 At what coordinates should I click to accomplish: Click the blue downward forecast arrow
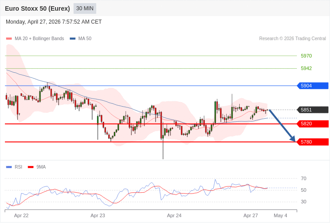tap(282, 126)
